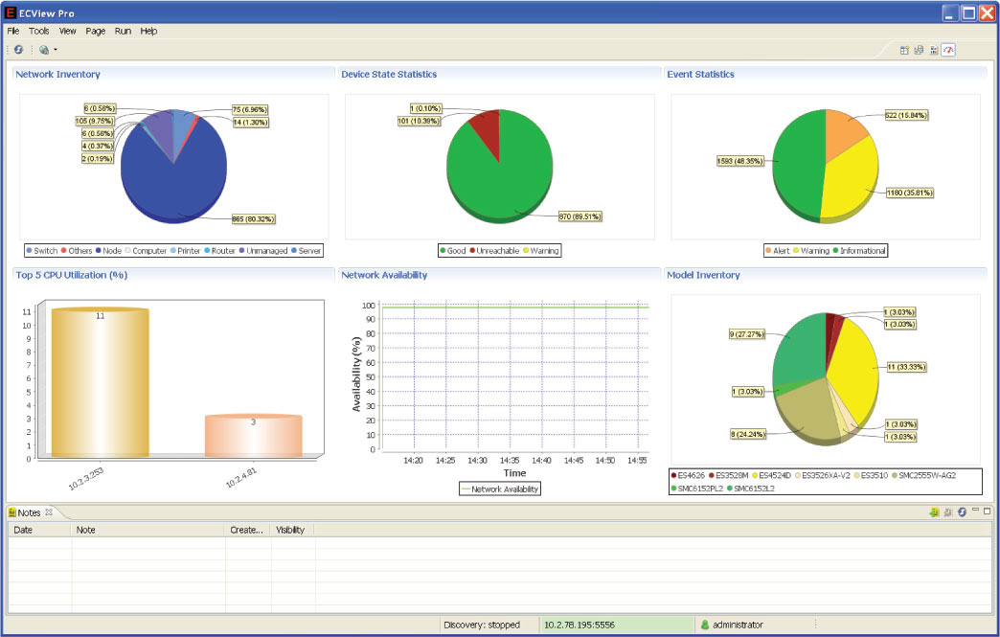
Task: Open the File menu
Action: (x=13, y=31)
